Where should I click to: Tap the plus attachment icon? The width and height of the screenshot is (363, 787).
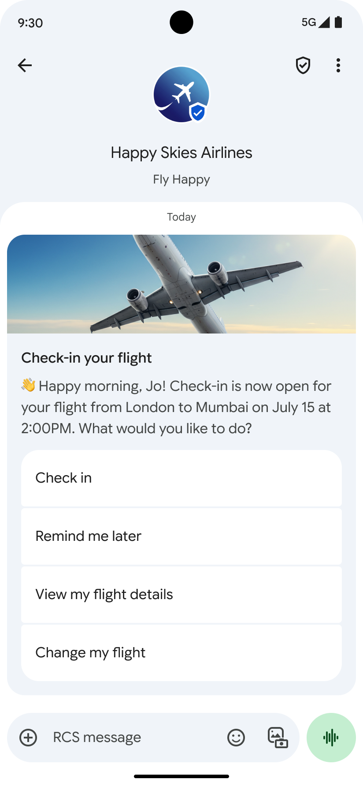[x=28, y=737]
